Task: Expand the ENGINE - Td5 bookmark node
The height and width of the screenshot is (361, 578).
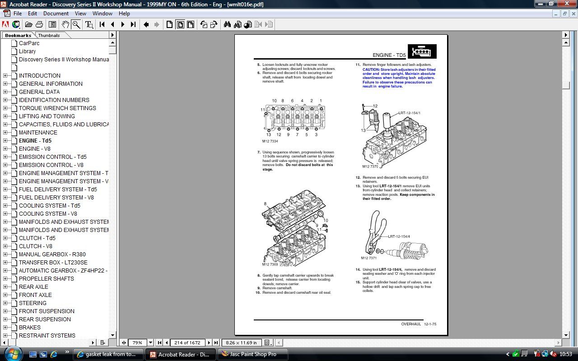Action: 5,141
